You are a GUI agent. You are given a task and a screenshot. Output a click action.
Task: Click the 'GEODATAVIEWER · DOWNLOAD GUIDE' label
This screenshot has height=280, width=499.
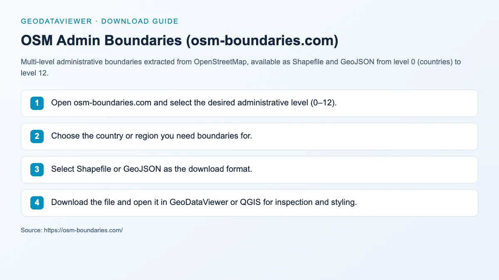99,21
